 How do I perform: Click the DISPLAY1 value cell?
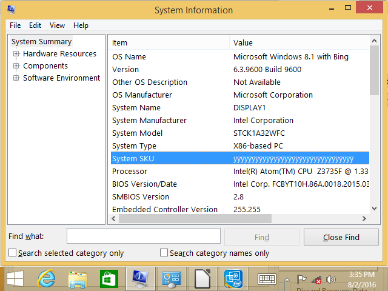pos(249,108)
